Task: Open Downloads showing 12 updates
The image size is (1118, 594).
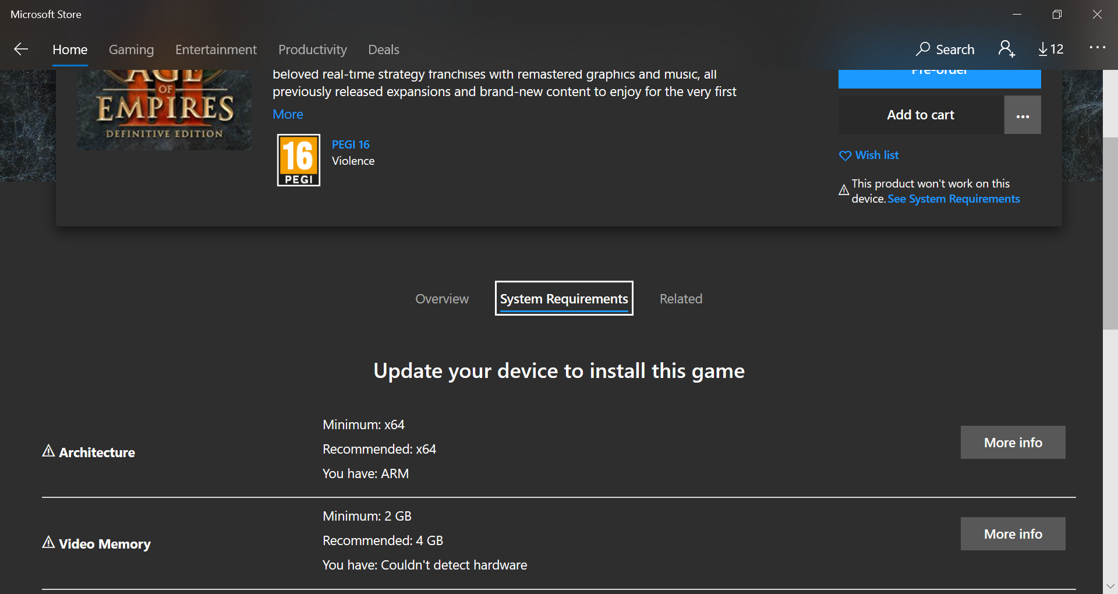Action: (1050, 49)
